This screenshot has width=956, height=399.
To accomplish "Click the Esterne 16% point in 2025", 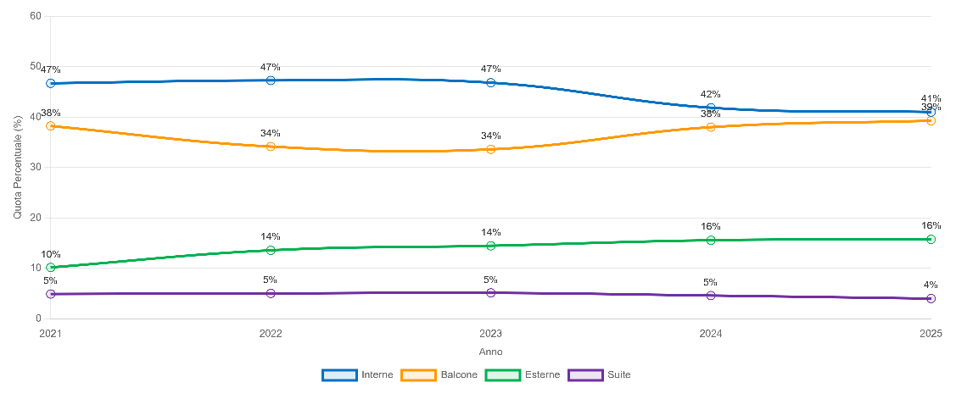I will point(931,239).
